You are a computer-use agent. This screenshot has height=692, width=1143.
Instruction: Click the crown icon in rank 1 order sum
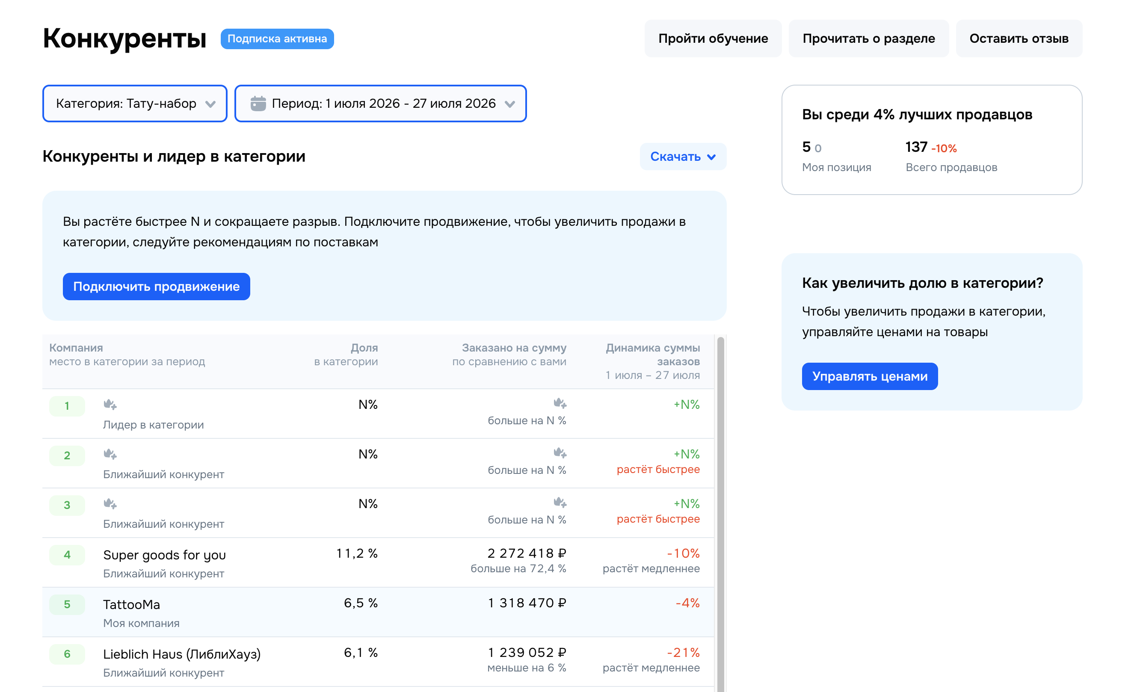pos(560,403)
